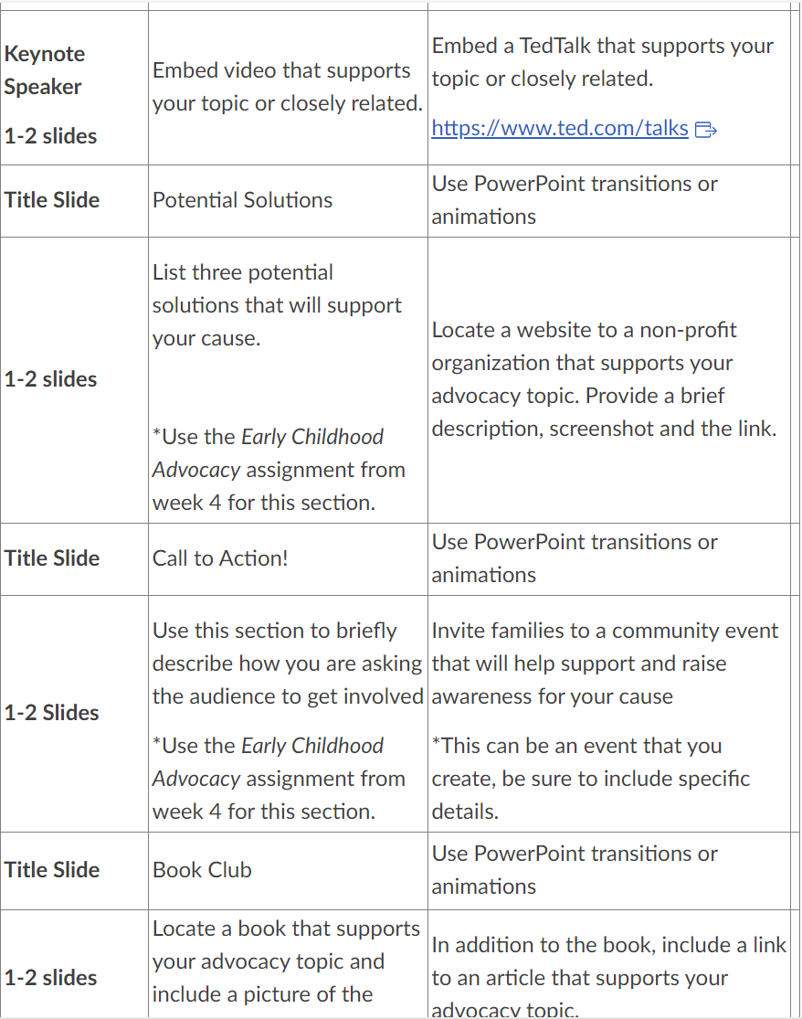
Task: Click Title Slide label beside Book Club
Action: click(x=52, y=869)
